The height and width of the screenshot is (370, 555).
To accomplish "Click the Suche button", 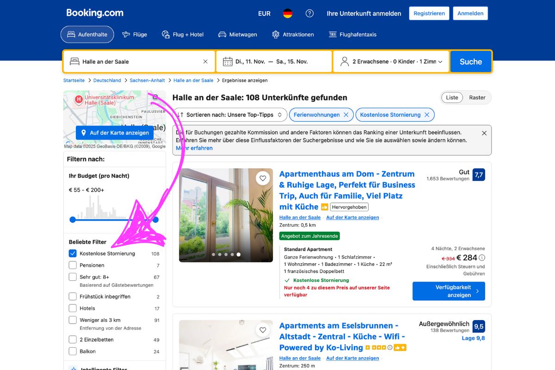I will pyautogui.click(x=470, y=62).
